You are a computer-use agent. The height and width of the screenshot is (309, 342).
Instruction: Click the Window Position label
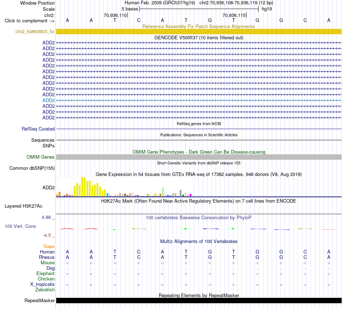37,3
